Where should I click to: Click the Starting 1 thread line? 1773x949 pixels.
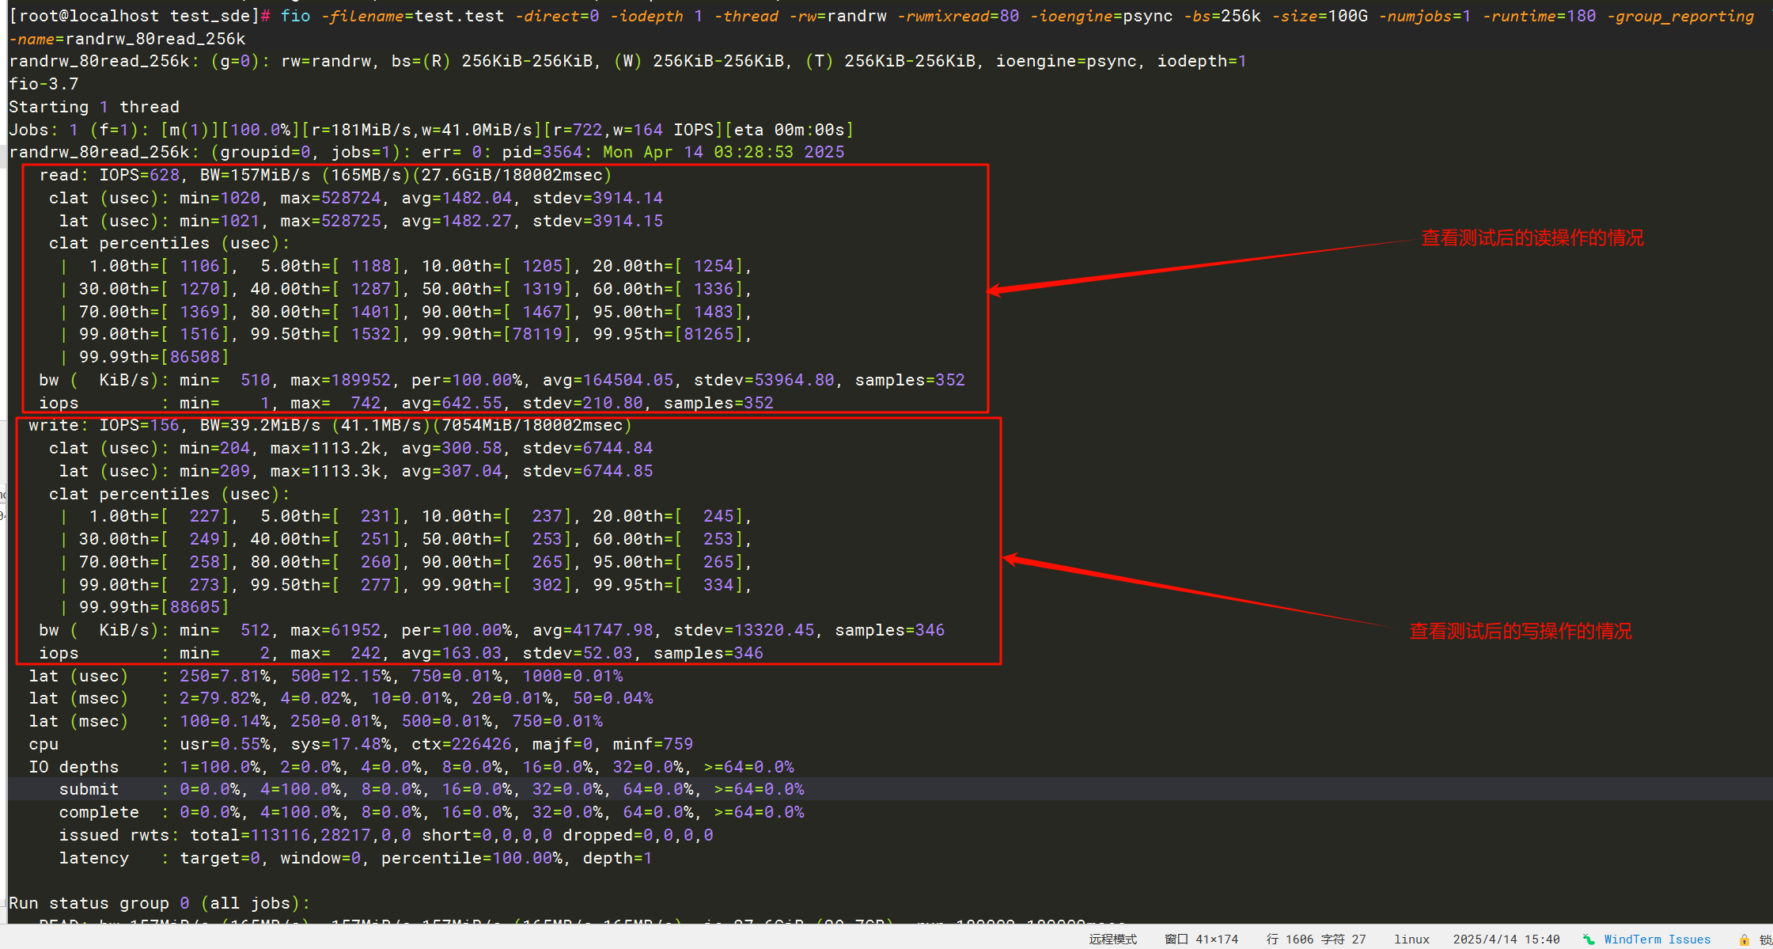(93, 107)
